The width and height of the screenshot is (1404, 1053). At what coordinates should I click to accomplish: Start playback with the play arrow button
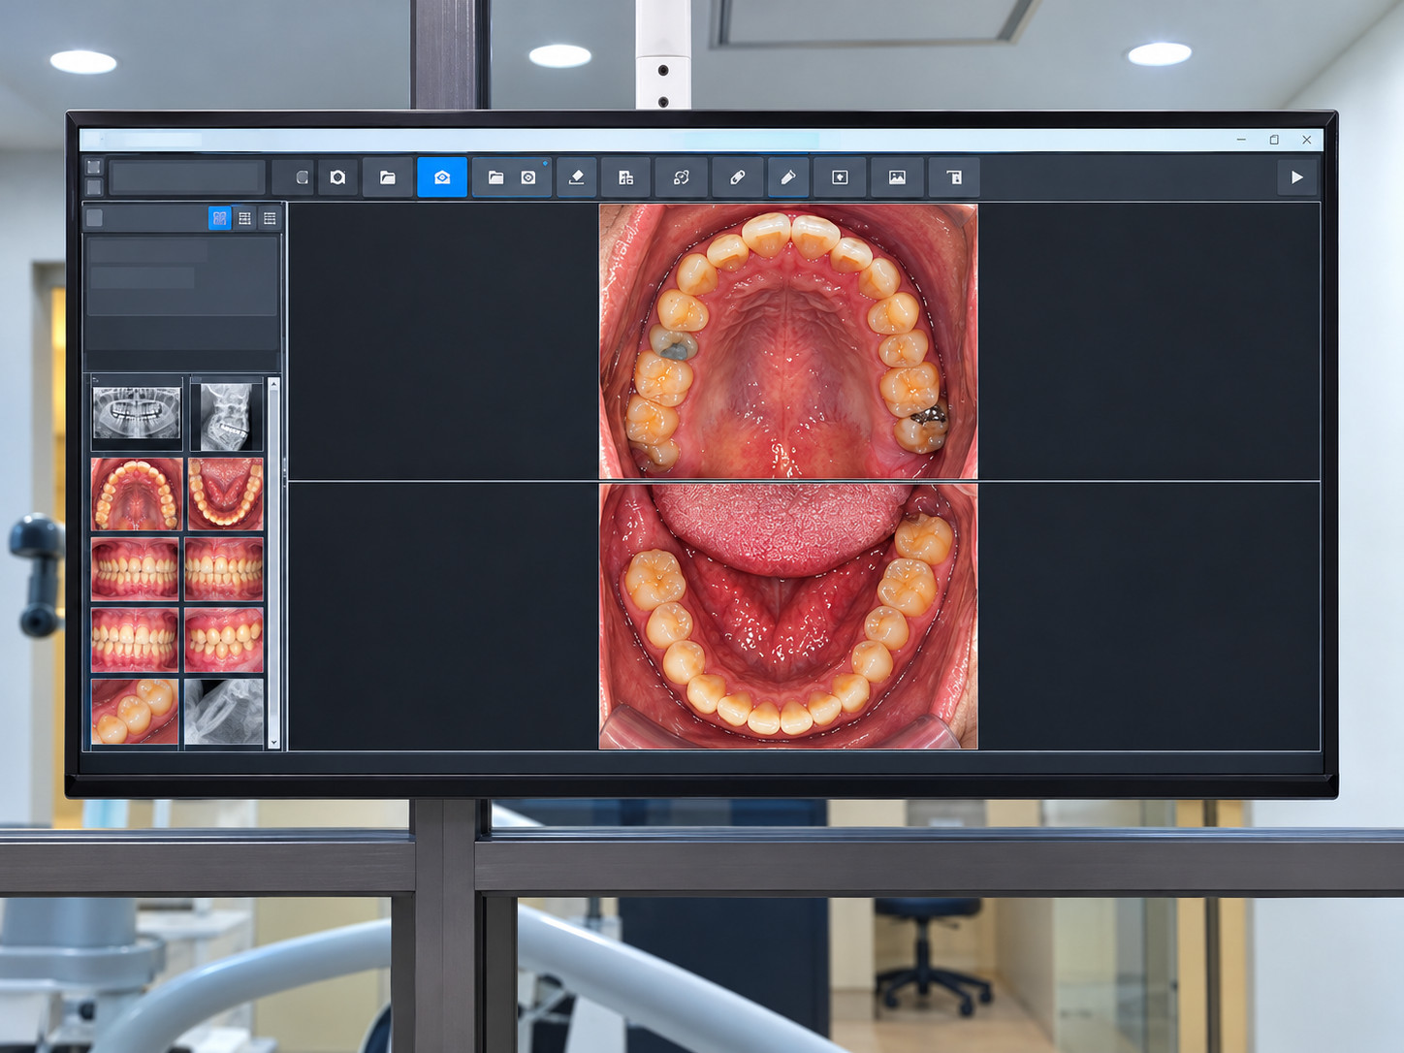tap(1296, 177)
